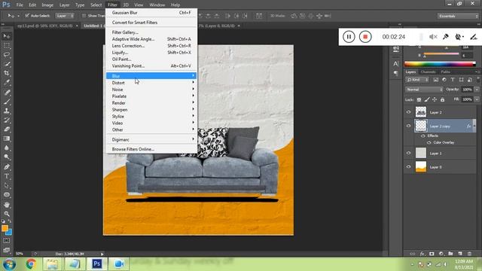Select the Horizontal Type tool
The image size is (482, 271).
point(7,176)
